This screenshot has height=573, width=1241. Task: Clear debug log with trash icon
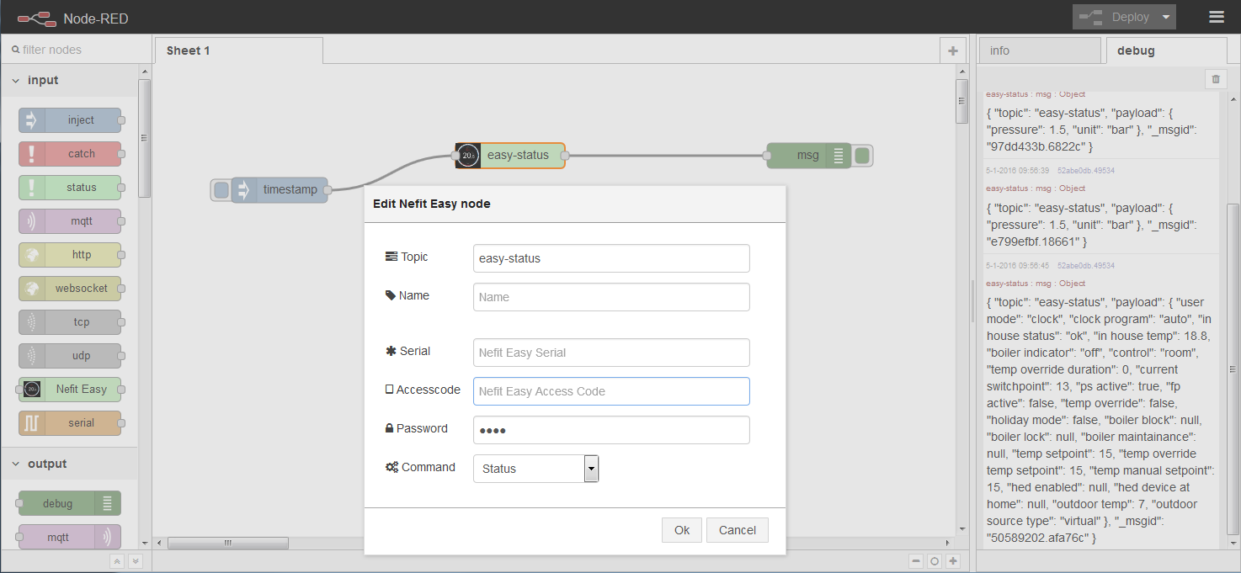1215,79
